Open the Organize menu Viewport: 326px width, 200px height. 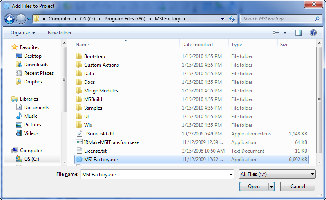(x=23, y=33)
